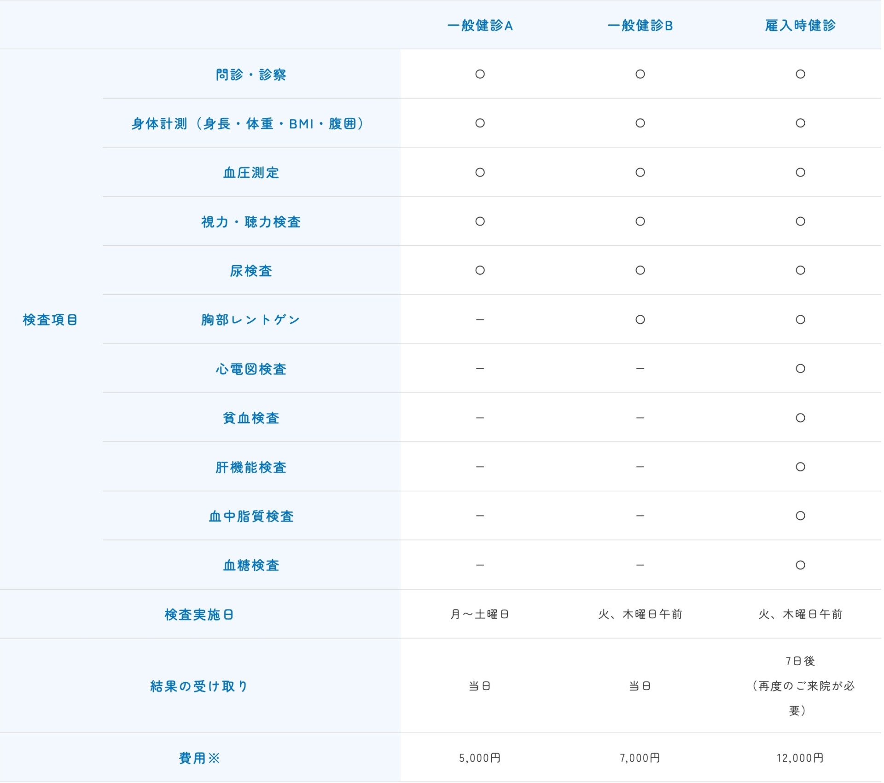Click the 一般健診A column header
The height and width of the screenshot is (783, 884).
click(480, 25)
